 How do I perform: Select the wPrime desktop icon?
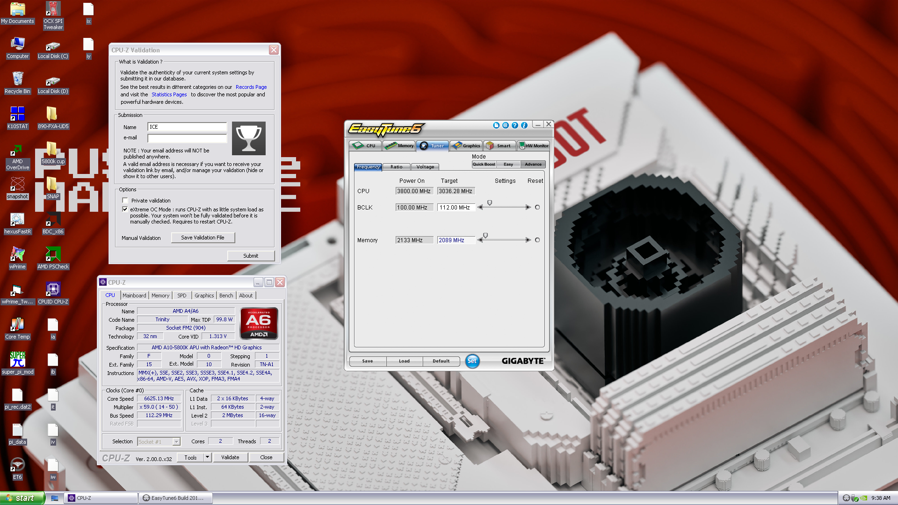[17, 258]
